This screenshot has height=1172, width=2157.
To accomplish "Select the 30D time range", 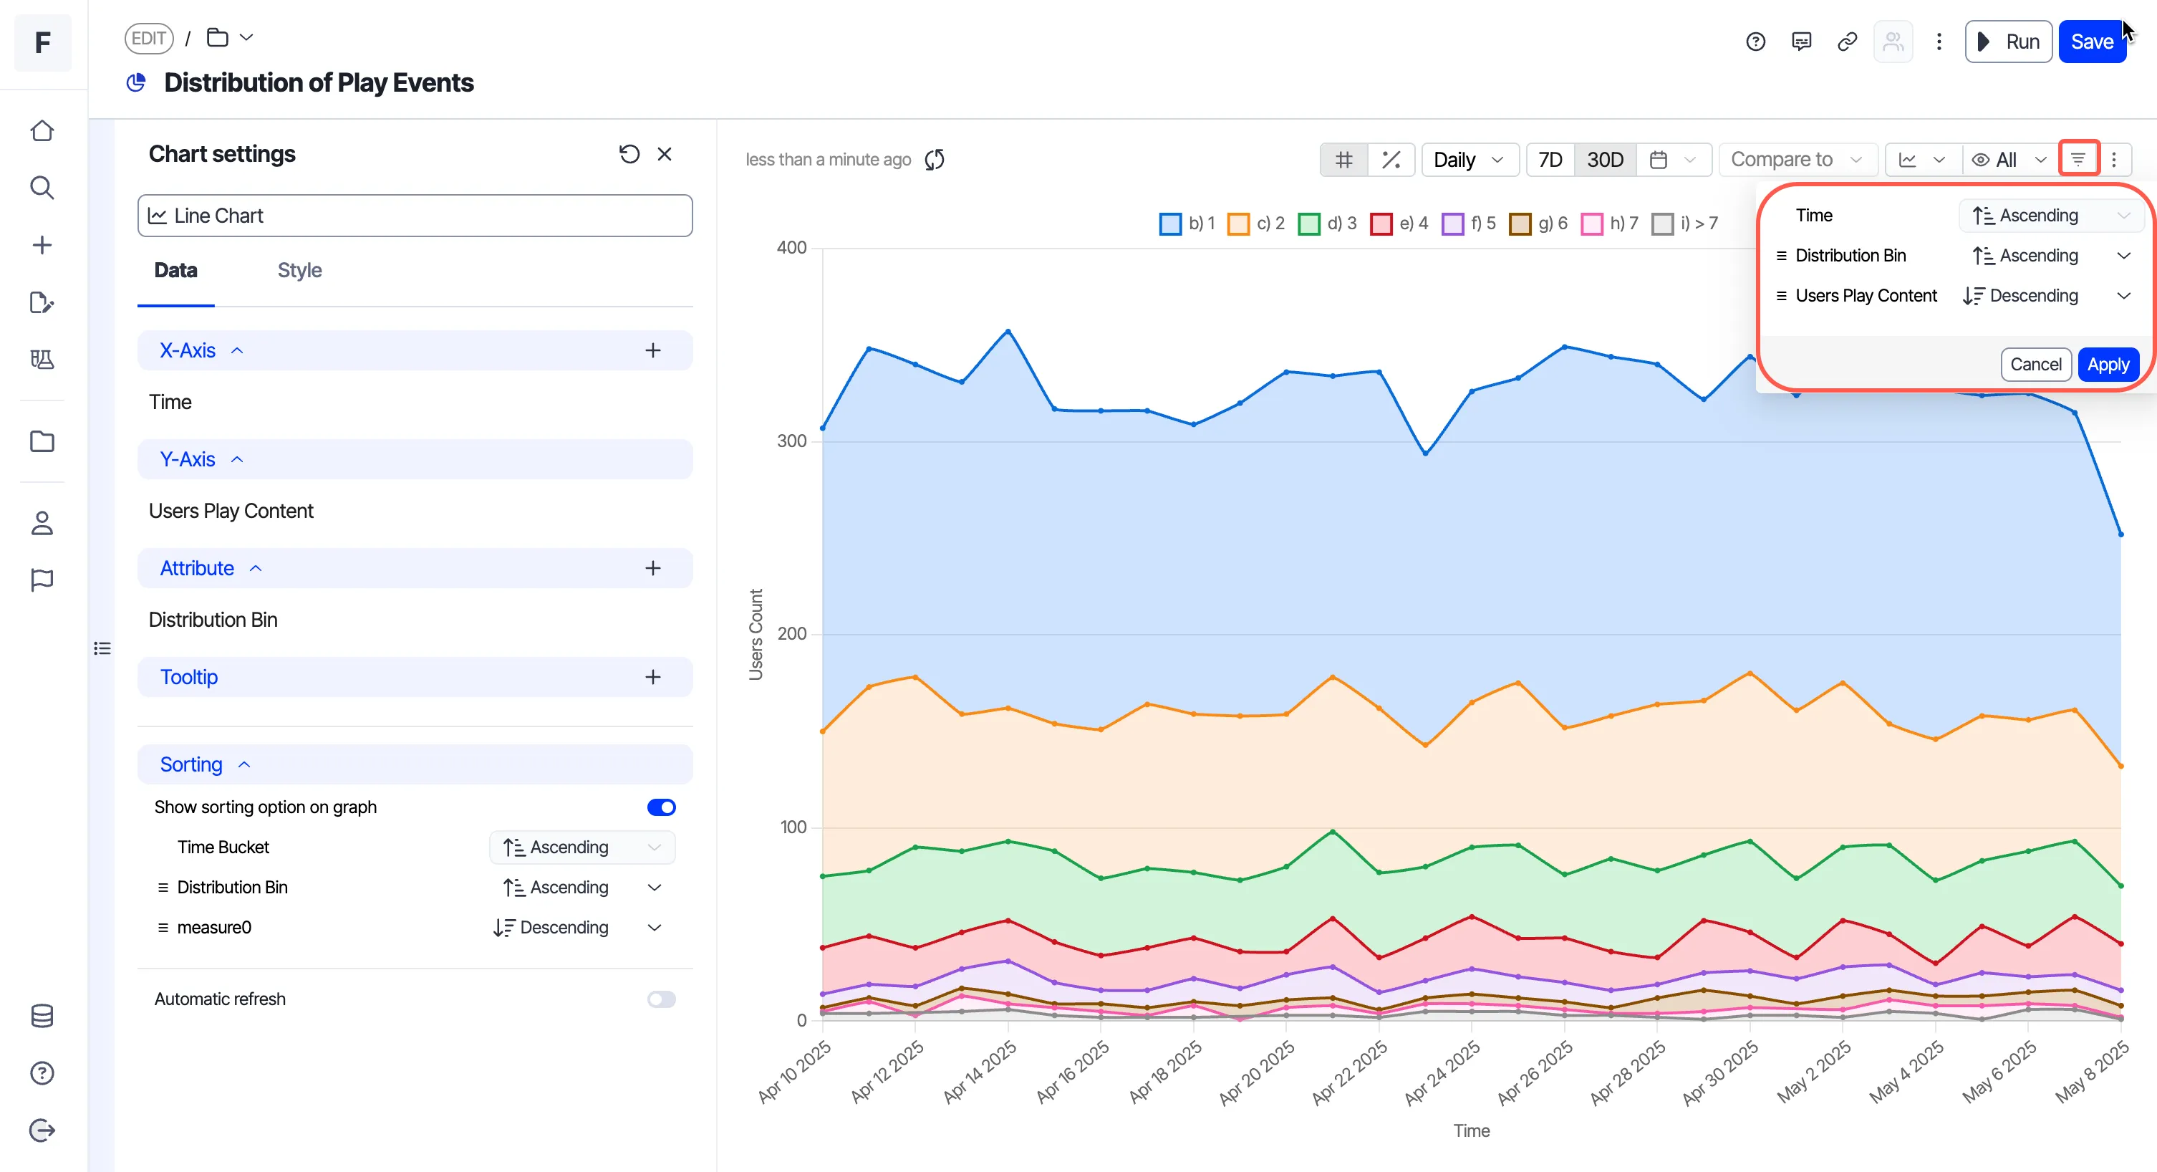I will [1605, 159].
